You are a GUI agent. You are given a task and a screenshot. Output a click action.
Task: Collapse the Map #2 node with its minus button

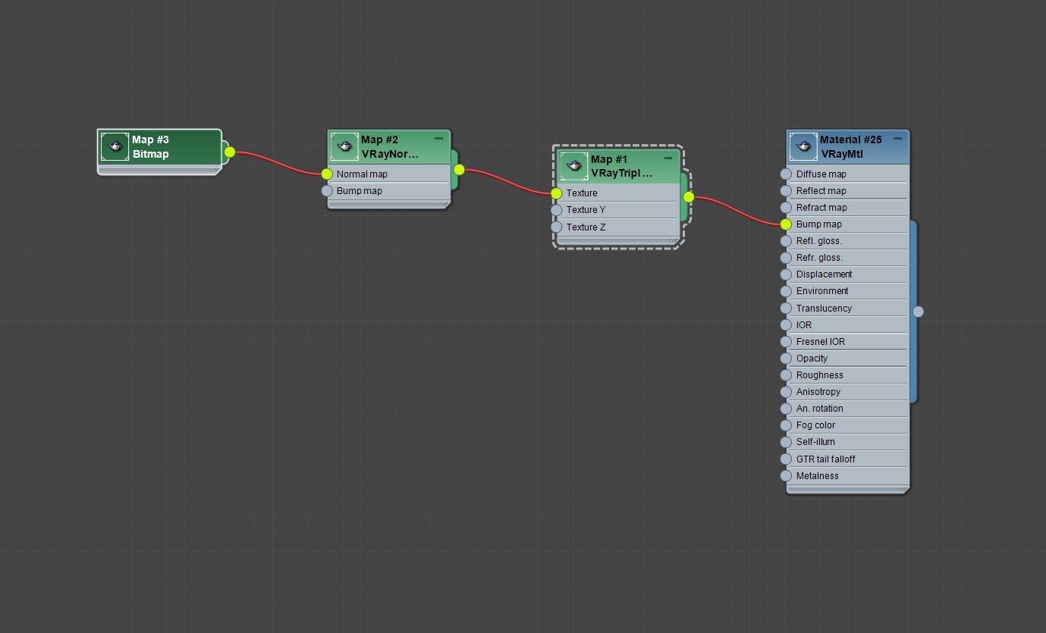pyautogui.click(x=438, y=139)
